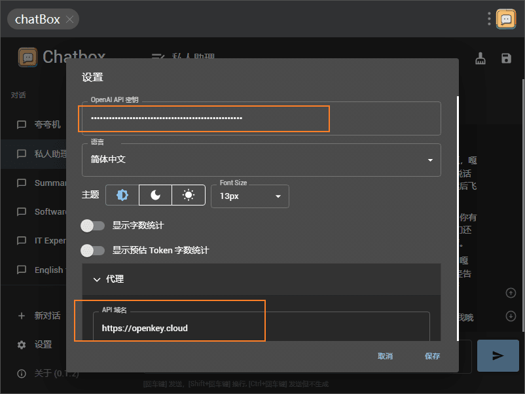Click the 设置 gear icon in the sidebar
Viewport: 525px width, 394px height.
(22, 345)
